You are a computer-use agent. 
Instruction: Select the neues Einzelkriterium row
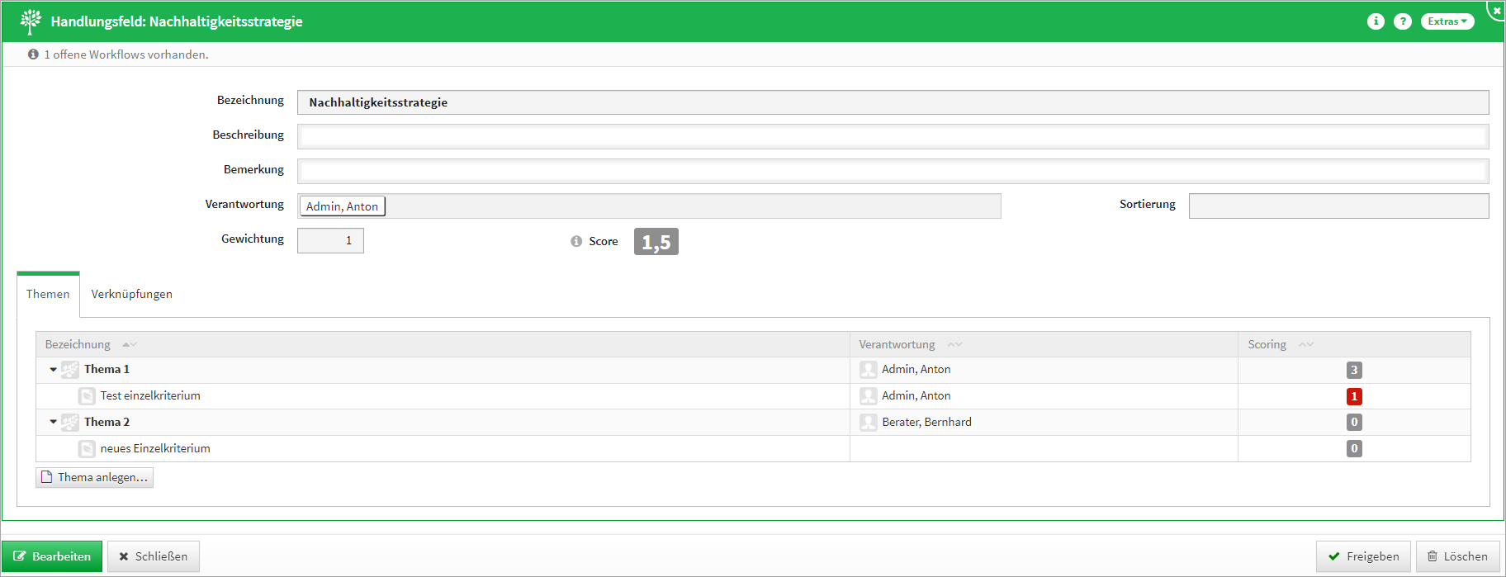[753, 449]
